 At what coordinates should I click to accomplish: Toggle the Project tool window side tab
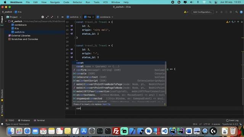(2, 21)
